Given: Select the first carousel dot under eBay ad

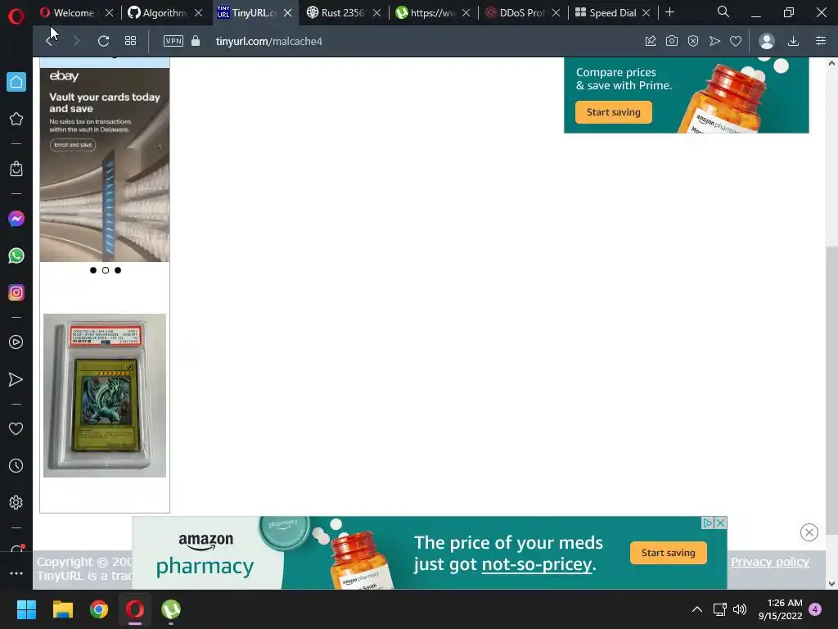Looking at the screenshot, I should 93,270.
